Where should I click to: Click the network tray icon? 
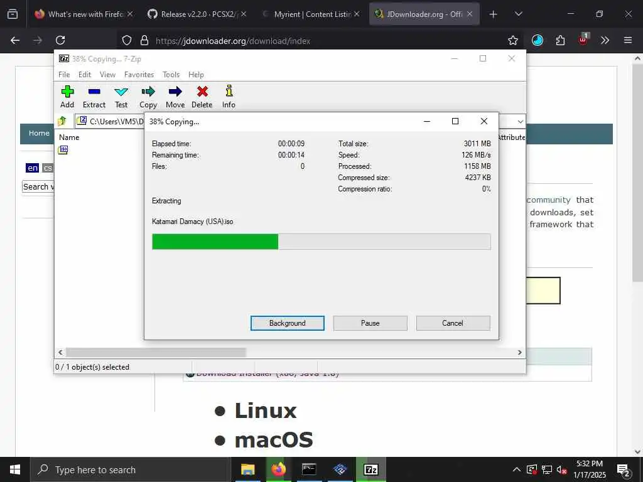click(547, 469)
